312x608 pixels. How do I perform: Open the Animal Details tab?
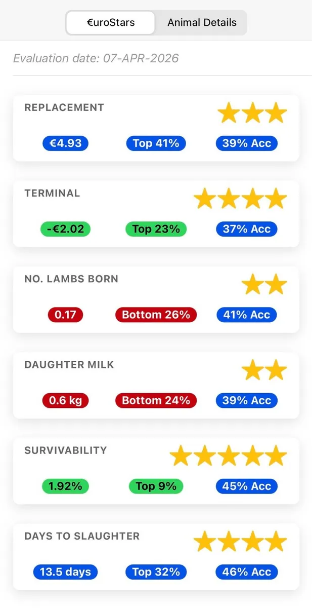[x=202, y=23]
